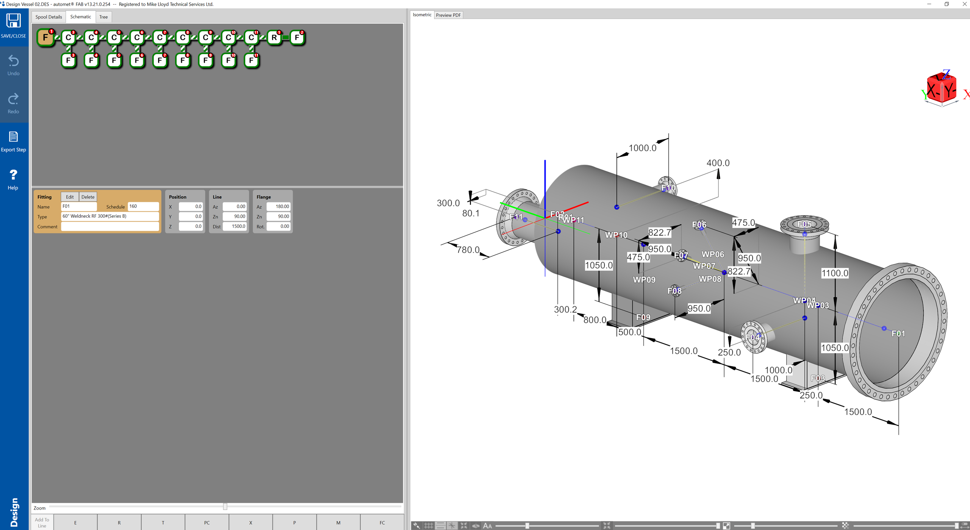The width and height of the screenshot is (970, 530).
Task: Click the text size slider handle
Action: tap(527, 525)
